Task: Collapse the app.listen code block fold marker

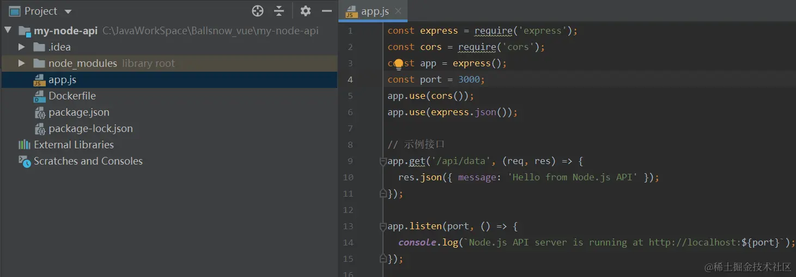Action: 383,226
